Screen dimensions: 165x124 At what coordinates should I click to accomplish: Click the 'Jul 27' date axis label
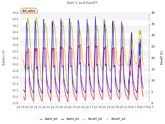click(89, 107)
